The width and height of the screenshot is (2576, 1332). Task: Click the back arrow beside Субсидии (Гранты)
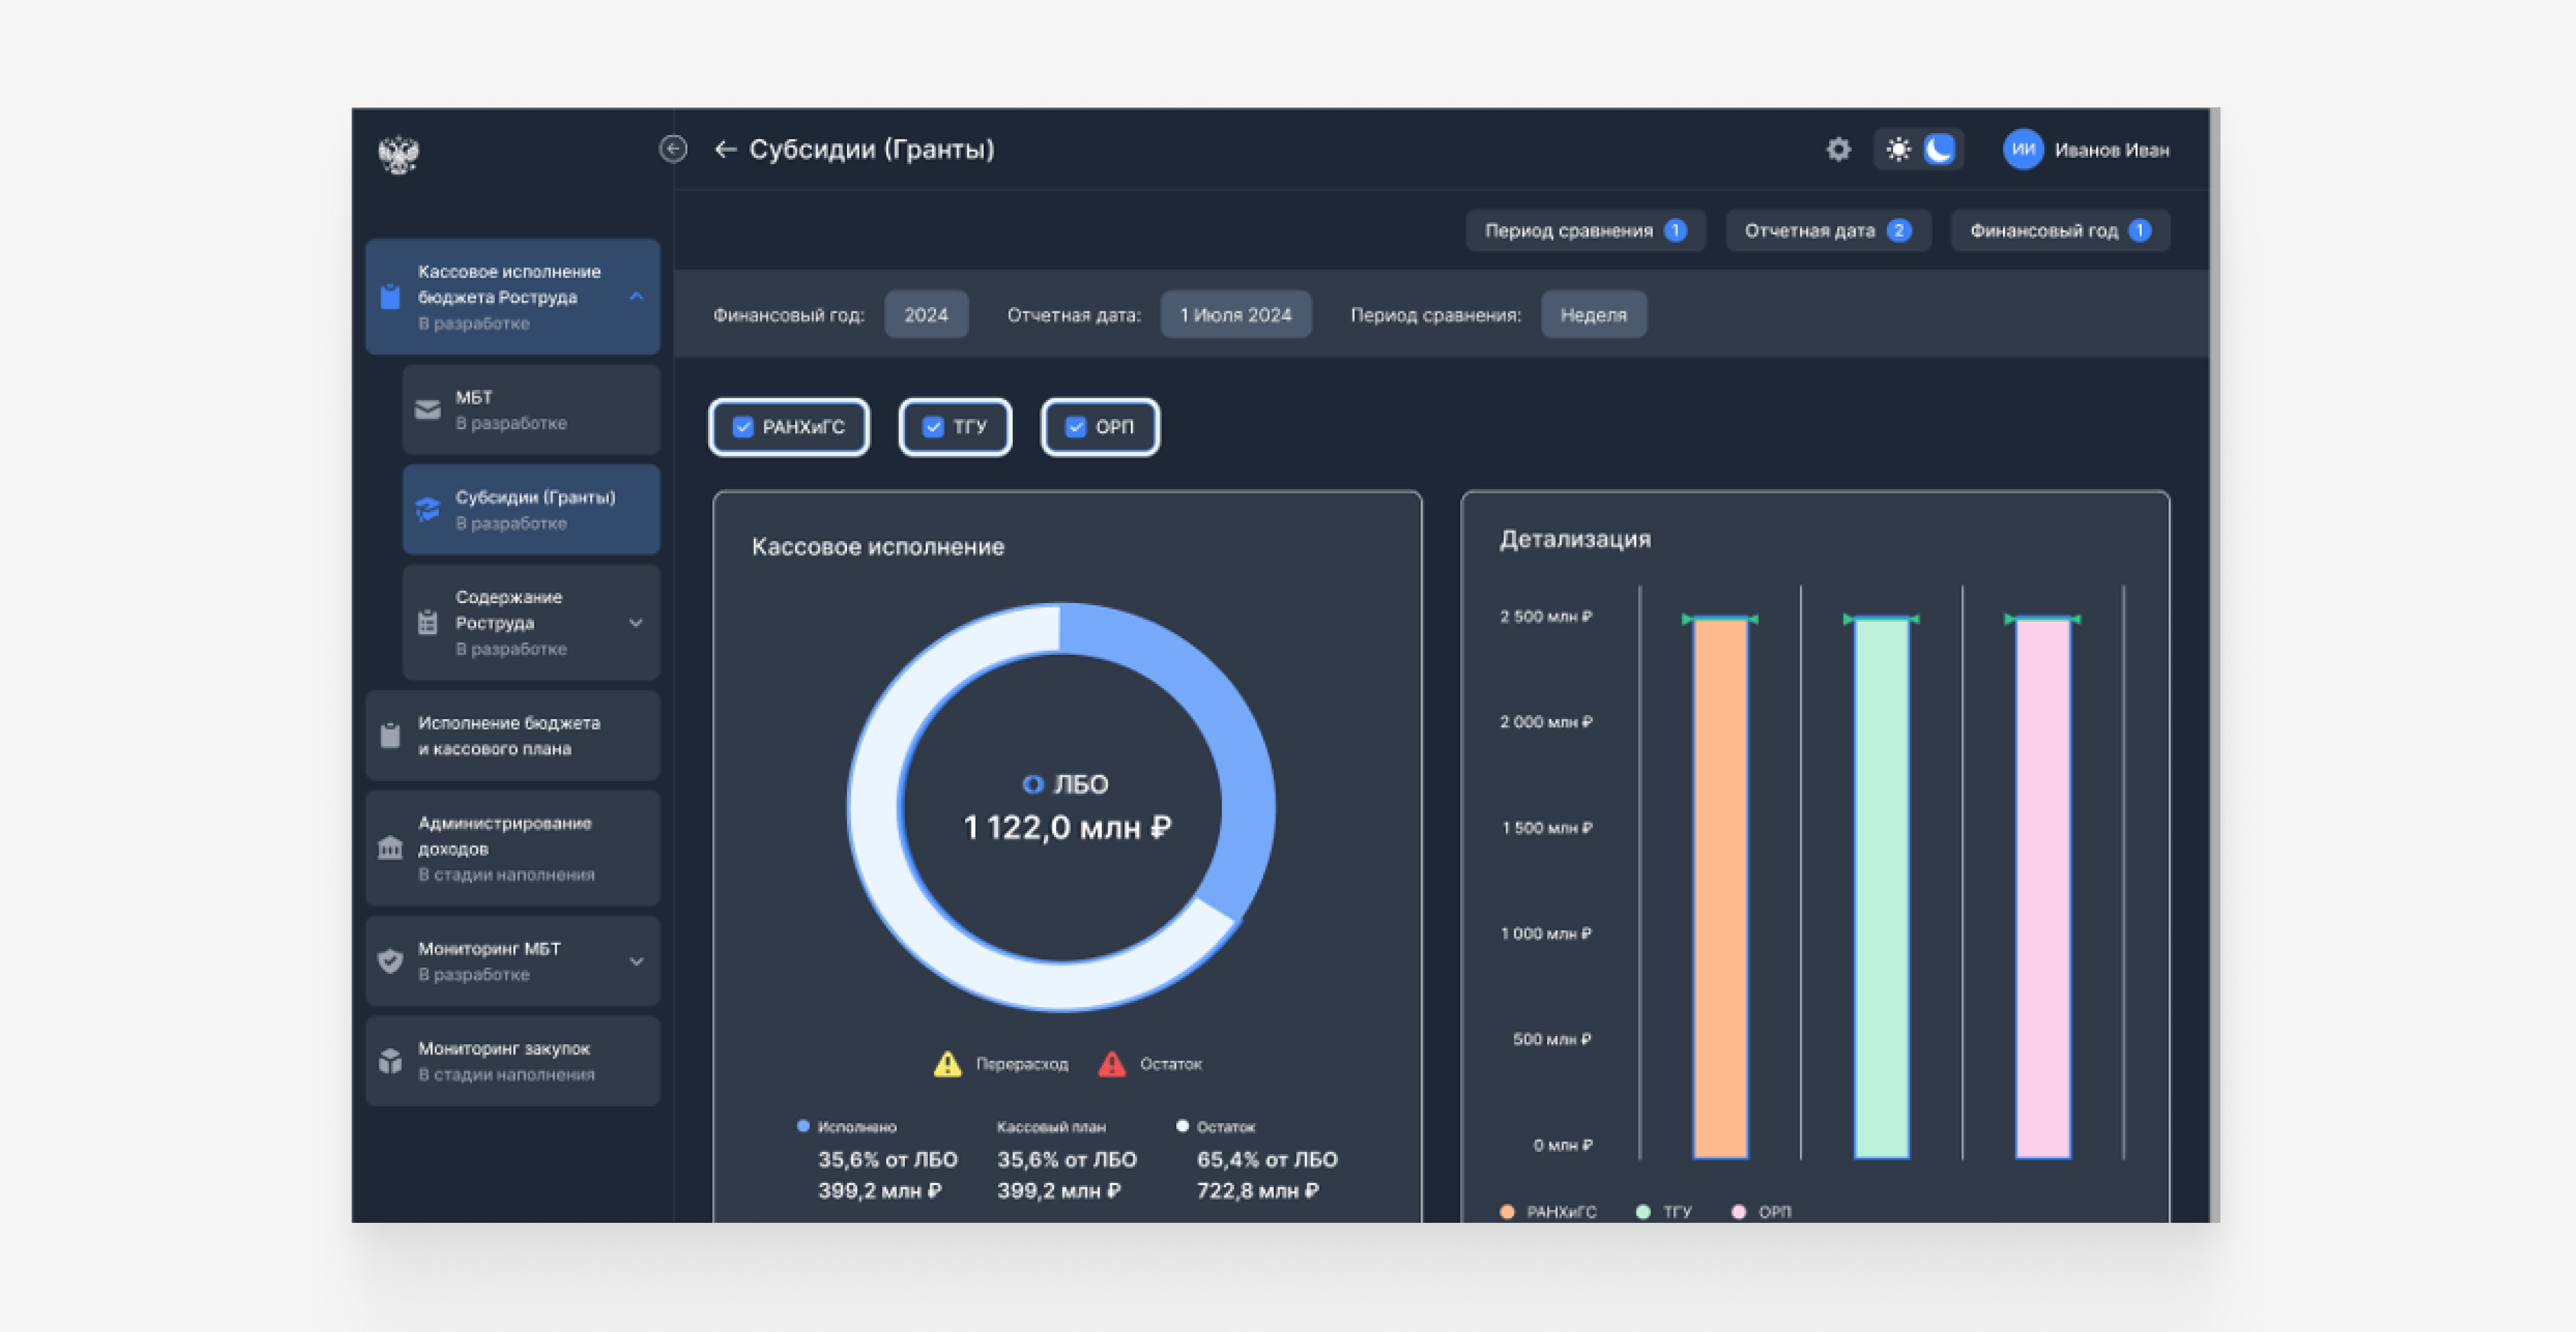point(725,150)
